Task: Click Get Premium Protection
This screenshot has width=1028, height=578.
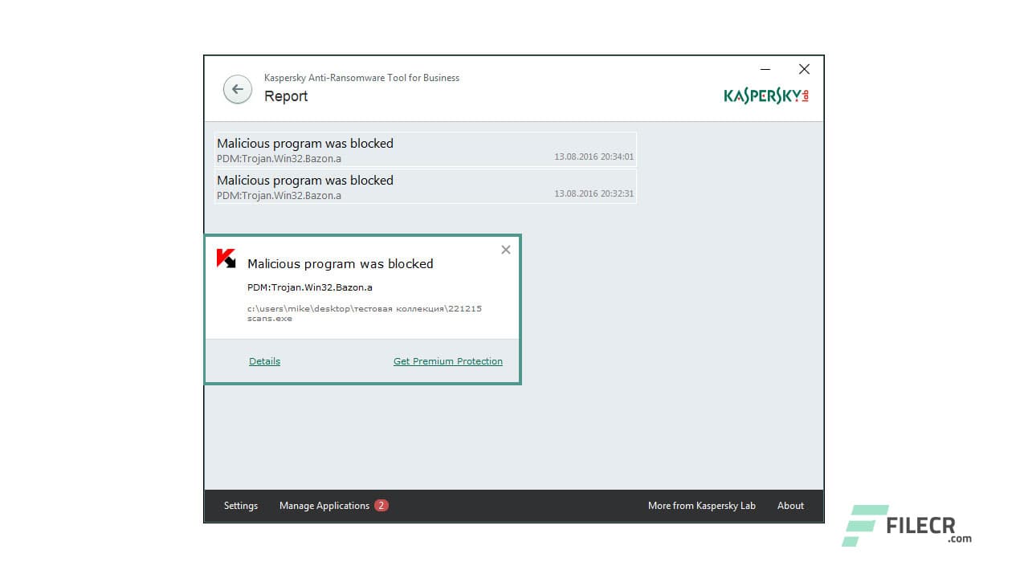Action: click(x=447, y=360)
